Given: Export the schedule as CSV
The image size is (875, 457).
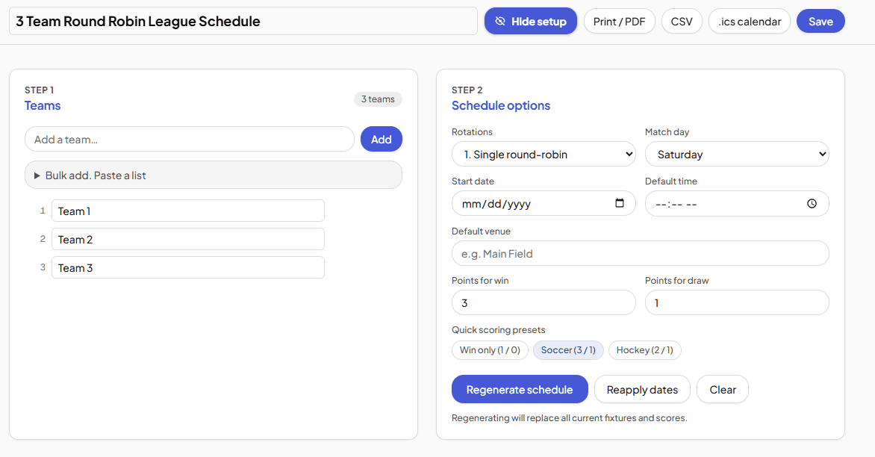Looking at the screenshot, I should tap(682, 21).
